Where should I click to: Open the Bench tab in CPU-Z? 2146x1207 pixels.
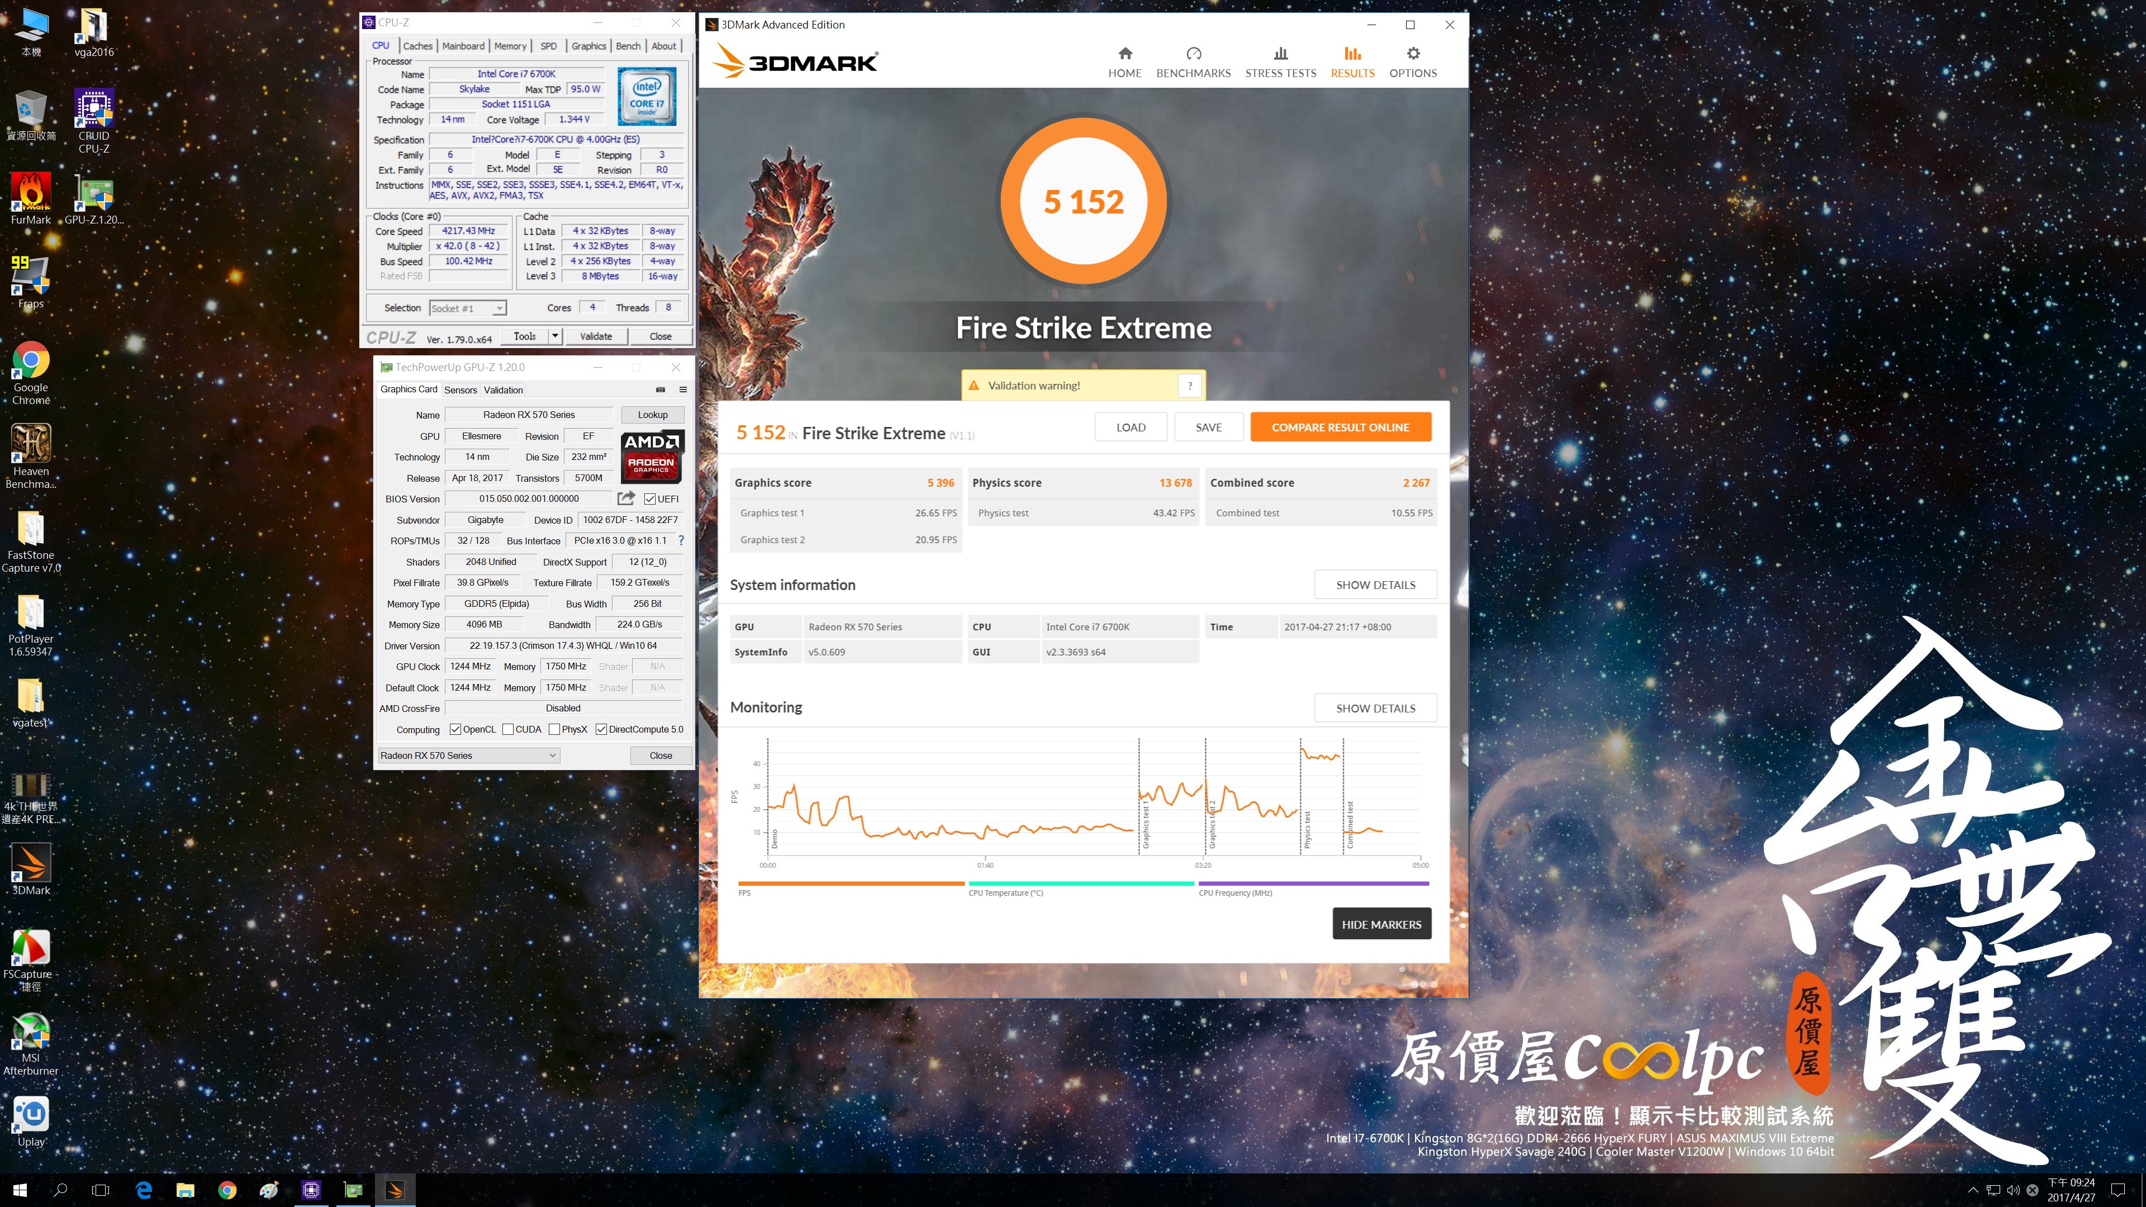pyautogui.click(x=628, y=46)
